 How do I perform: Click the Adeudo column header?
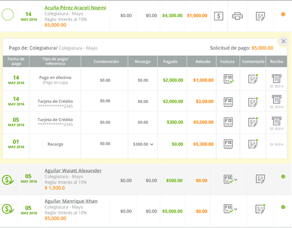(203, 61)
